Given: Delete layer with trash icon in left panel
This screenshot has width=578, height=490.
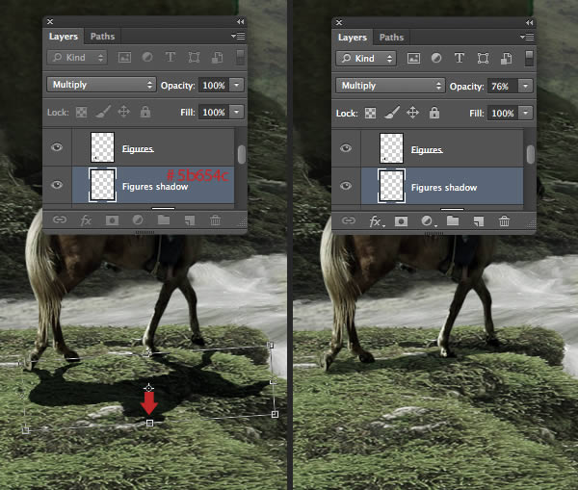Looking at the screenshot, I should coord(215,220).
